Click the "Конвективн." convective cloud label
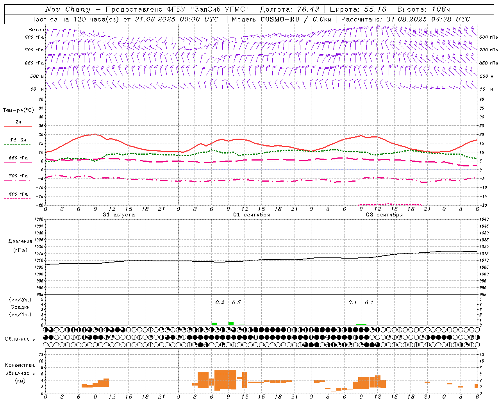Viewport: 500px width, 400px height. pos(20,365)
